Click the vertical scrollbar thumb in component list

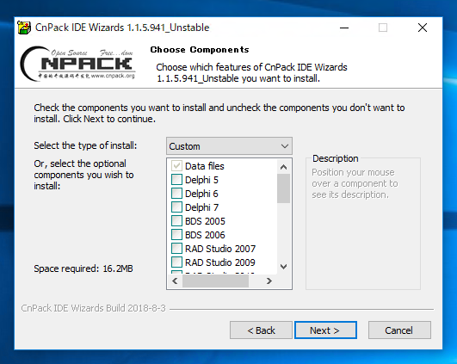click(283, 188)
